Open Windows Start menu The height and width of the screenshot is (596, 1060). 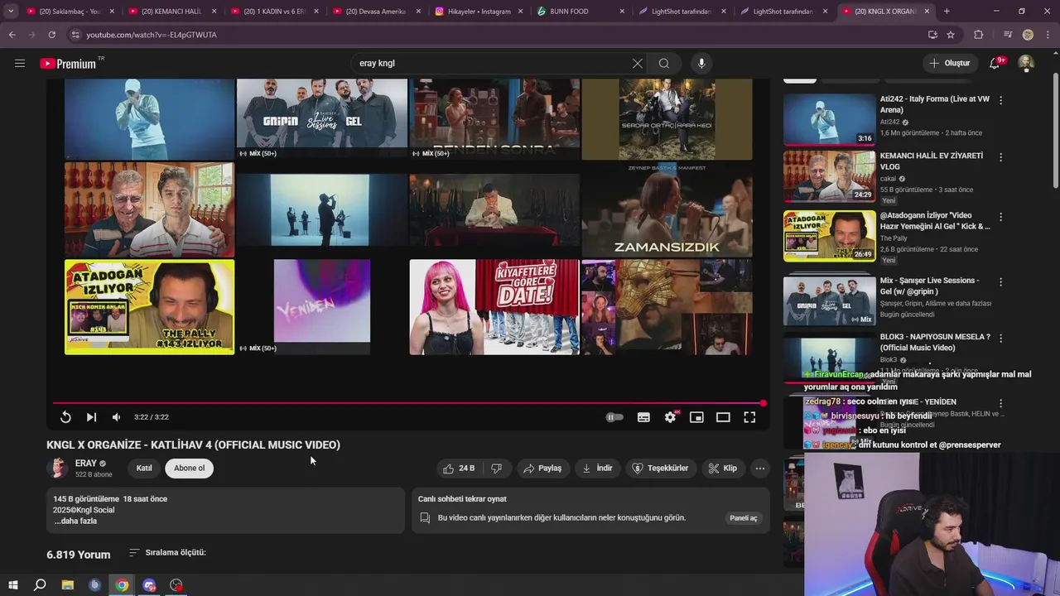pyautogui.click(x=12, y=585)
